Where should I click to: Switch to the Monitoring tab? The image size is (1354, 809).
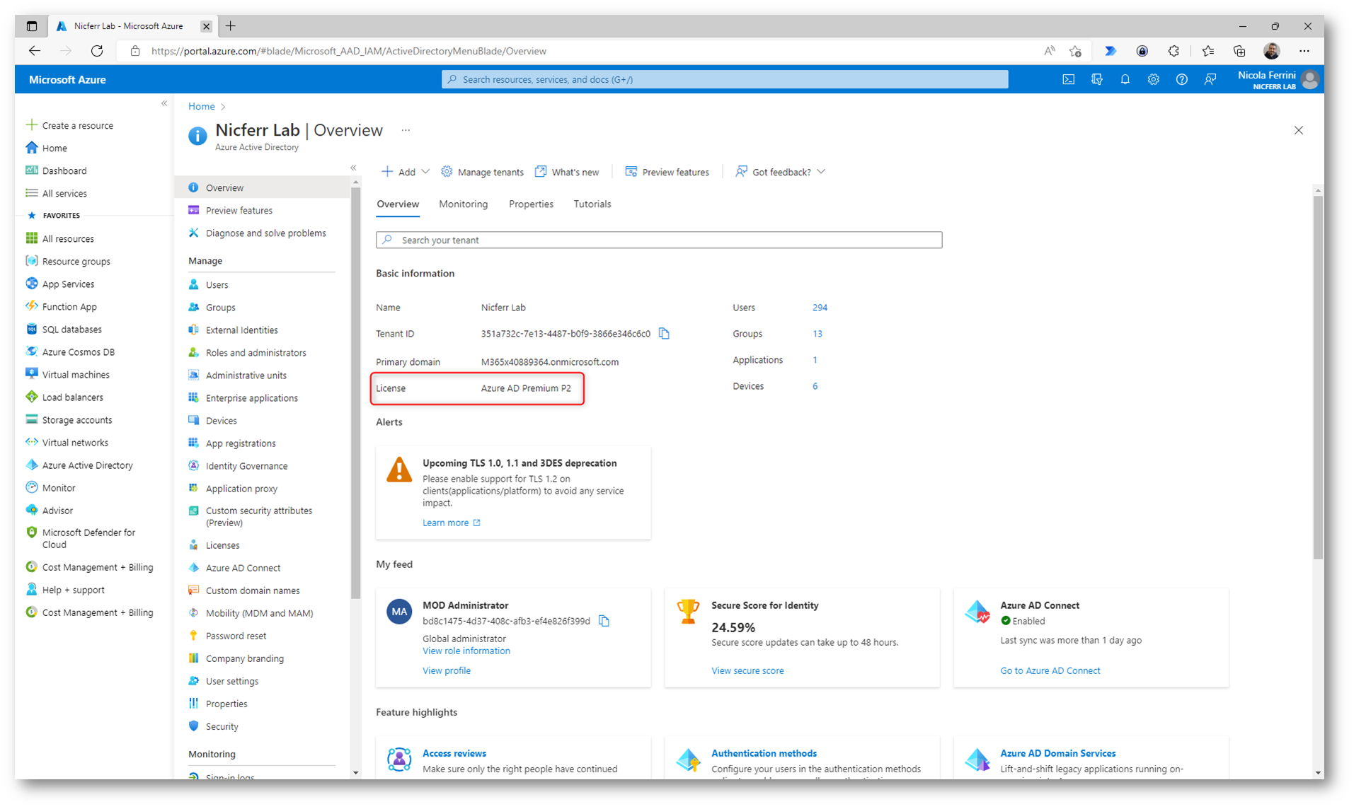pyautogui.click(x=463, y=204)
